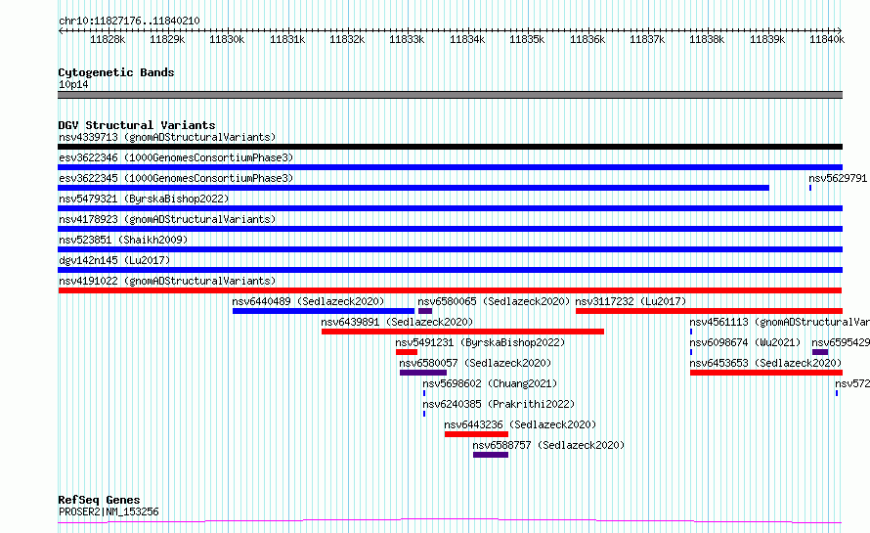Open the nsv5698602 Chuang2021 label
This screenshot has height=533, width=870.
(490, 383)
